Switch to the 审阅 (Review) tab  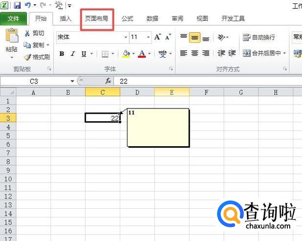tap(177, 19)
